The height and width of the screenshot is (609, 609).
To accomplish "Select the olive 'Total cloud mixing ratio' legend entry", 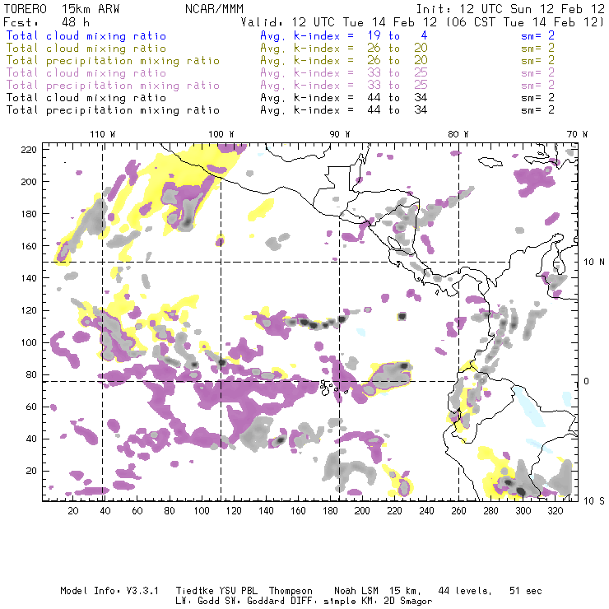I will point(86,49).
